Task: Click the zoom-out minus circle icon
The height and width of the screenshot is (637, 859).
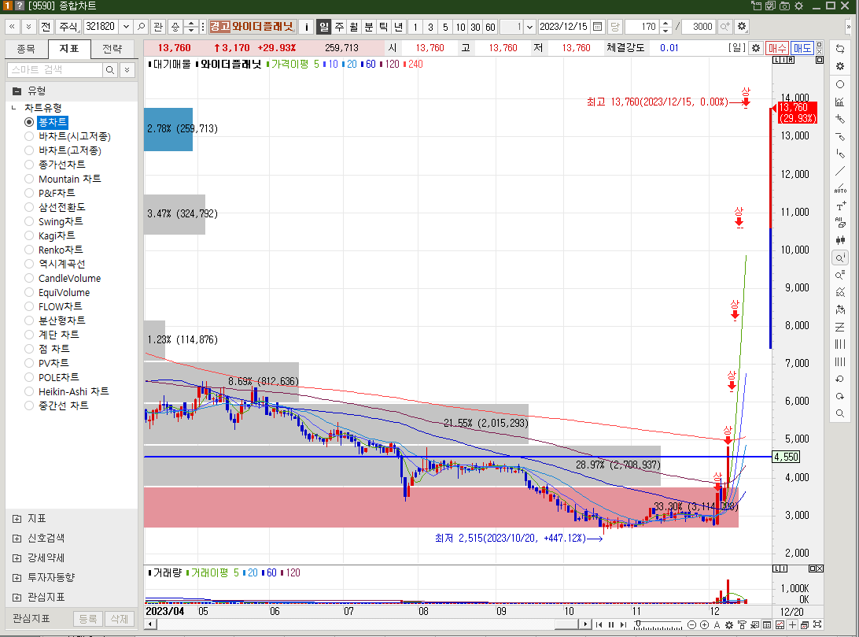Action: (x=691, y=625)
